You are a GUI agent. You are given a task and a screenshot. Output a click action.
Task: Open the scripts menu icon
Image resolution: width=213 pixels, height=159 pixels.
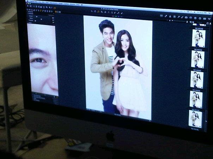click(x=82, y=5)
